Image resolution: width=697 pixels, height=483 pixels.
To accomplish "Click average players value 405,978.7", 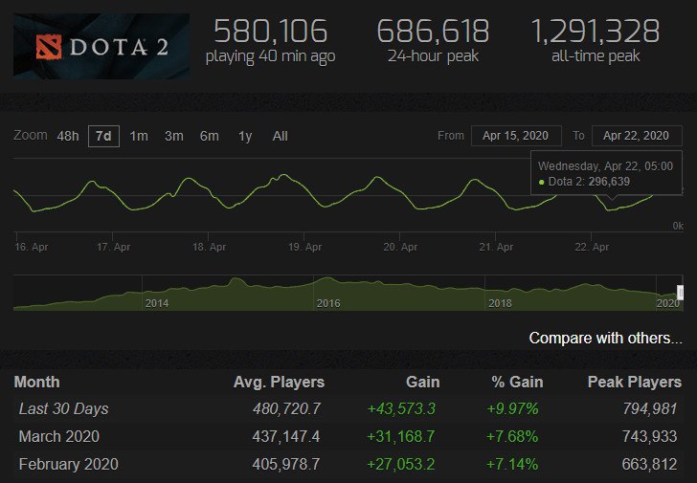I will click(286, 465).
